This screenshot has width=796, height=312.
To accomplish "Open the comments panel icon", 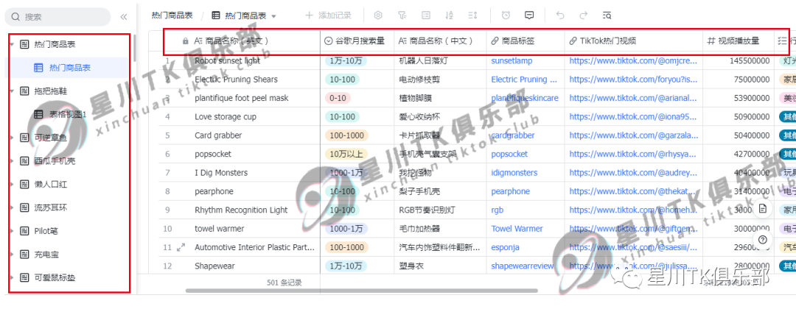I will click(x=529, y=15).
